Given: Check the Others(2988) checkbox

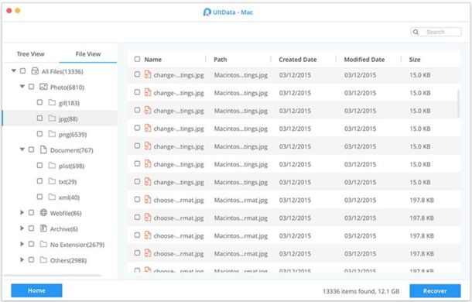Looking at the screenshot, I should click(x=31, y=259).
